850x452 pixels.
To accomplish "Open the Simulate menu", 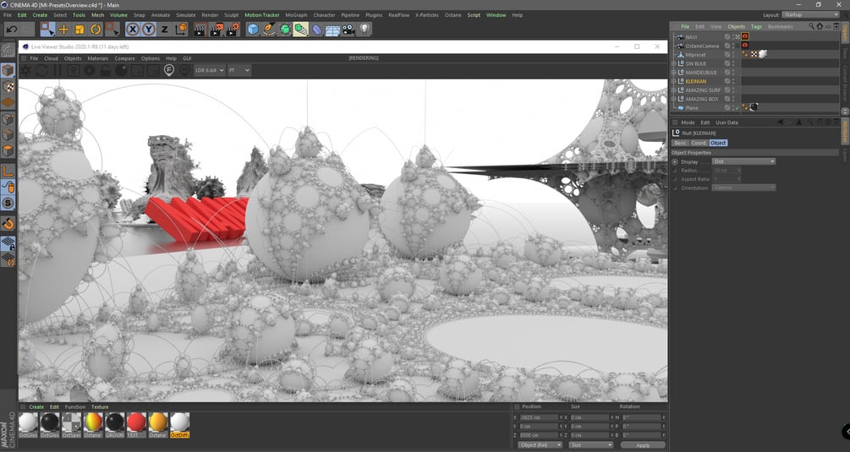I will (x=185, y=15).
